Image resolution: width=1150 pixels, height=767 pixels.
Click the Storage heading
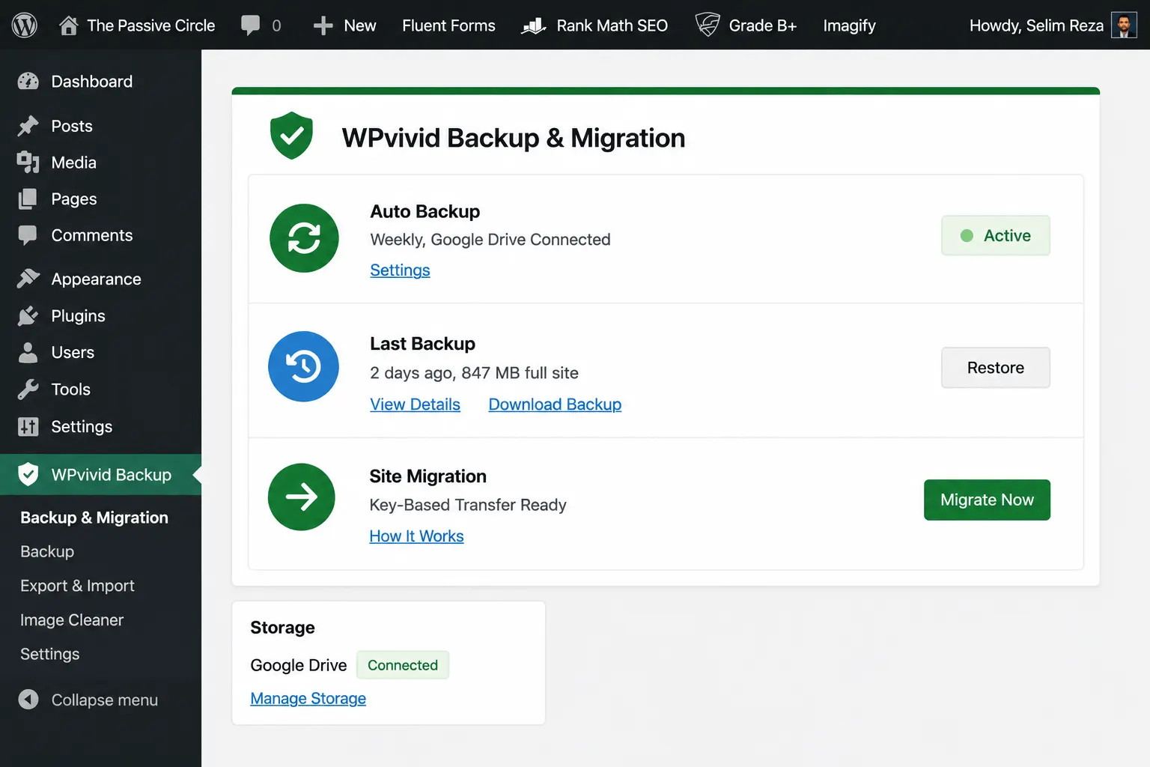[282, 628]
